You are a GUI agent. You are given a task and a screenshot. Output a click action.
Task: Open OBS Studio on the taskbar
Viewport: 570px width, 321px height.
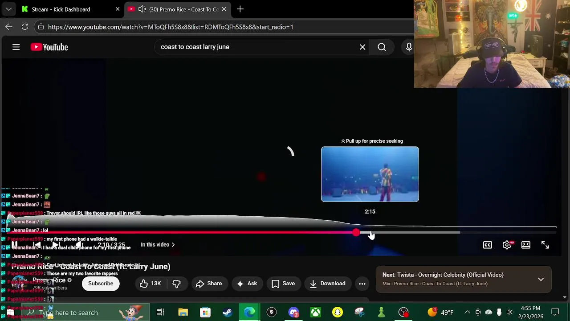pyautogui.click(x=403, y=312)
